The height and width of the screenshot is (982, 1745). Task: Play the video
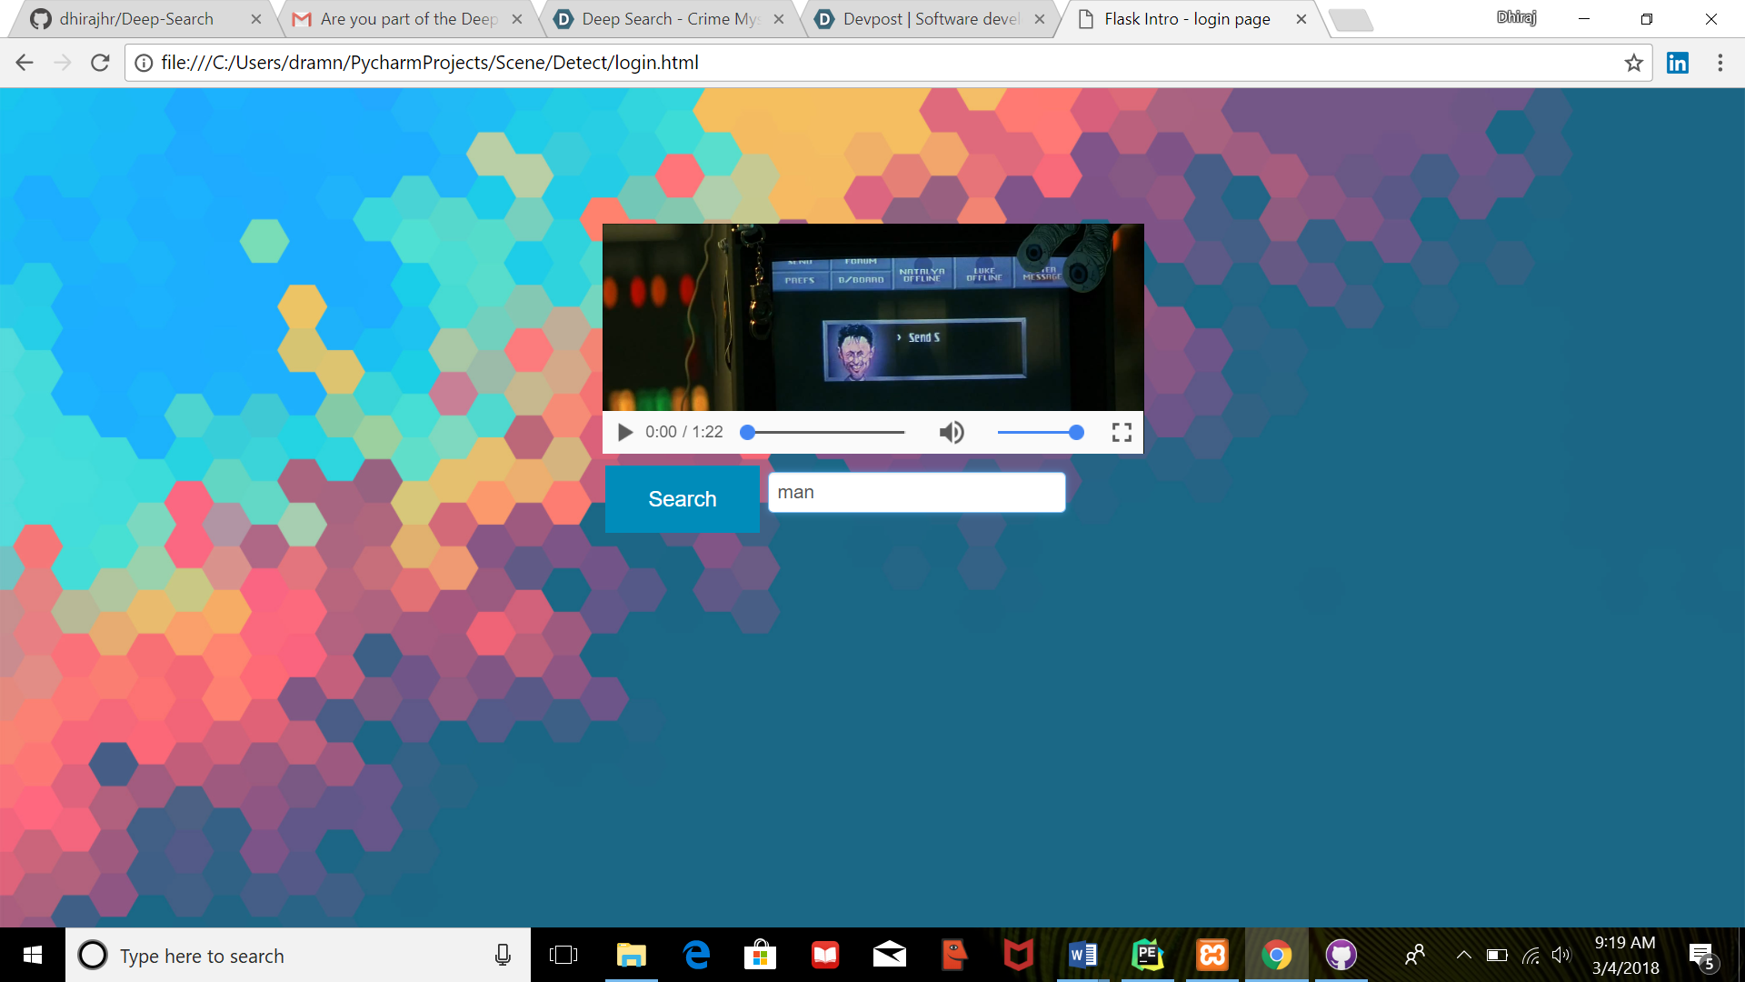coord(624,432)
